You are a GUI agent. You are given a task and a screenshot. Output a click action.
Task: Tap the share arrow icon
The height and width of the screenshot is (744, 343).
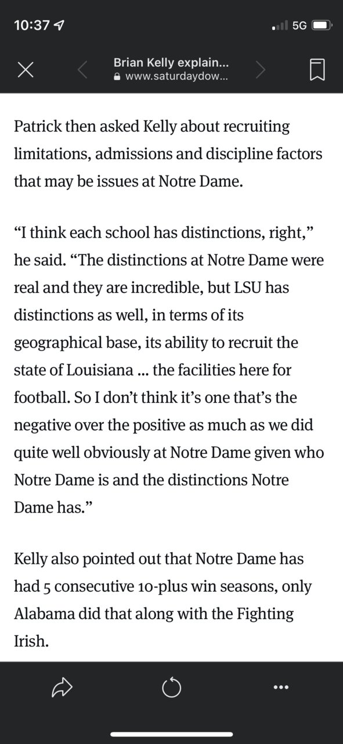[x=61, y=689]
